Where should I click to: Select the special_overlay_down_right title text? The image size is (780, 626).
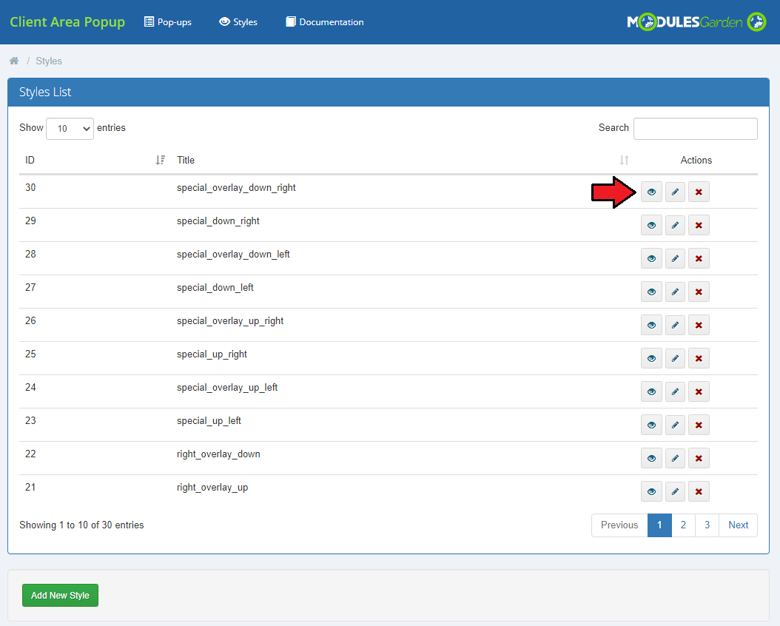click(x=236, y=187)
